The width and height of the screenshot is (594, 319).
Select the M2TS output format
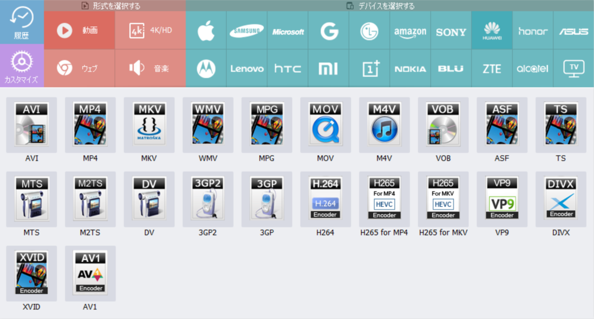point(91,199)
